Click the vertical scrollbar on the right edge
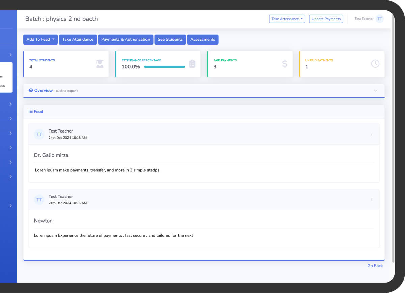The height and width of the screenshot is (293, 405). pyautogui.click(x=393, y=142)
